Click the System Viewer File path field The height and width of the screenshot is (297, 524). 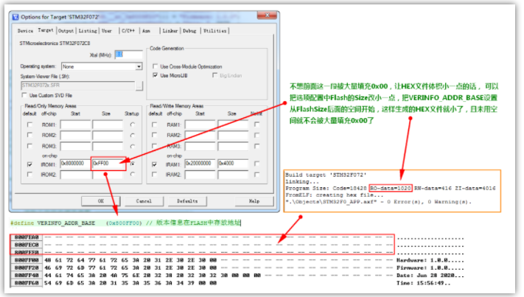(78, 85)
